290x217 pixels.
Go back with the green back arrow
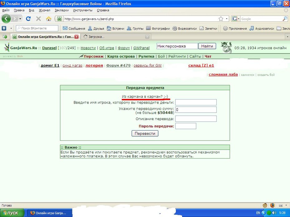coord(6,19)
